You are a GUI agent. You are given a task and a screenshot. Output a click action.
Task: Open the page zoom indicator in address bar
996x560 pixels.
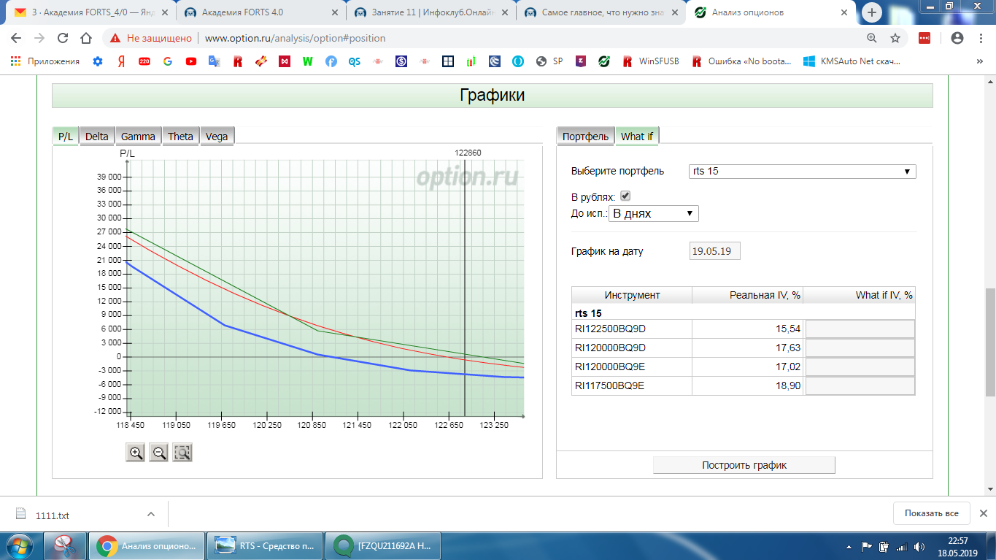[872, 38]
